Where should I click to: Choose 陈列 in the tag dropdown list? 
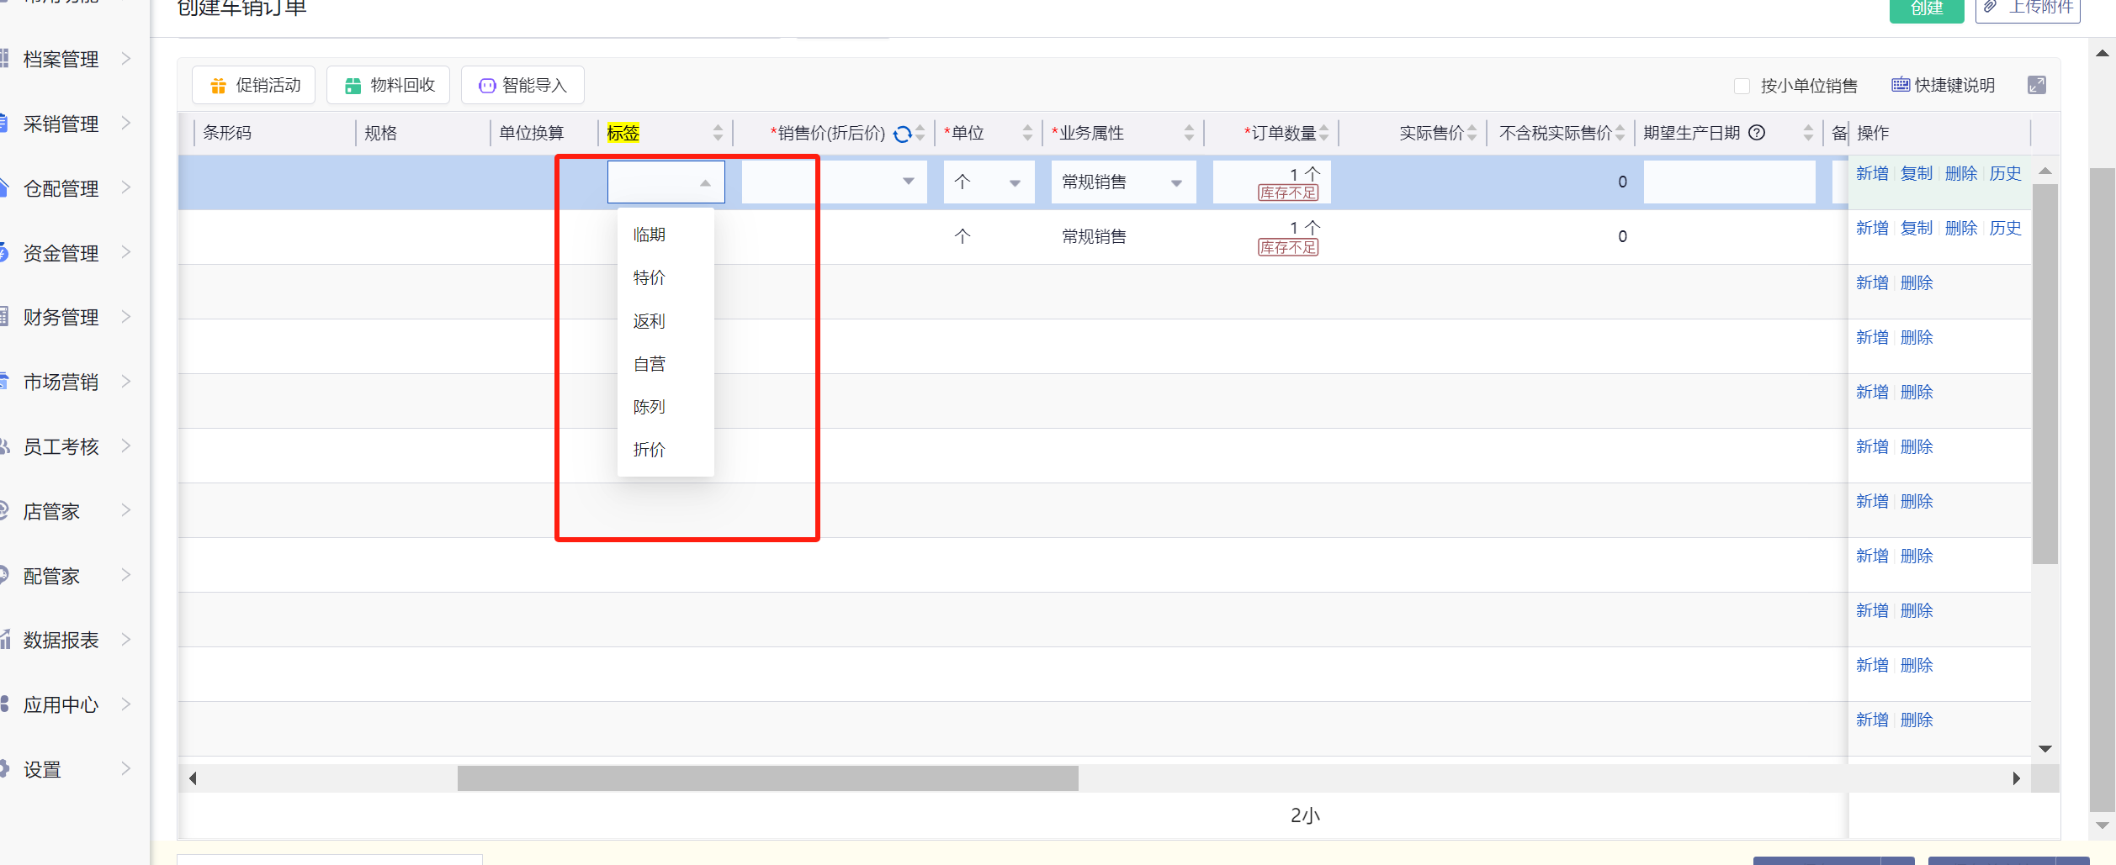click(x=649, y=407)
